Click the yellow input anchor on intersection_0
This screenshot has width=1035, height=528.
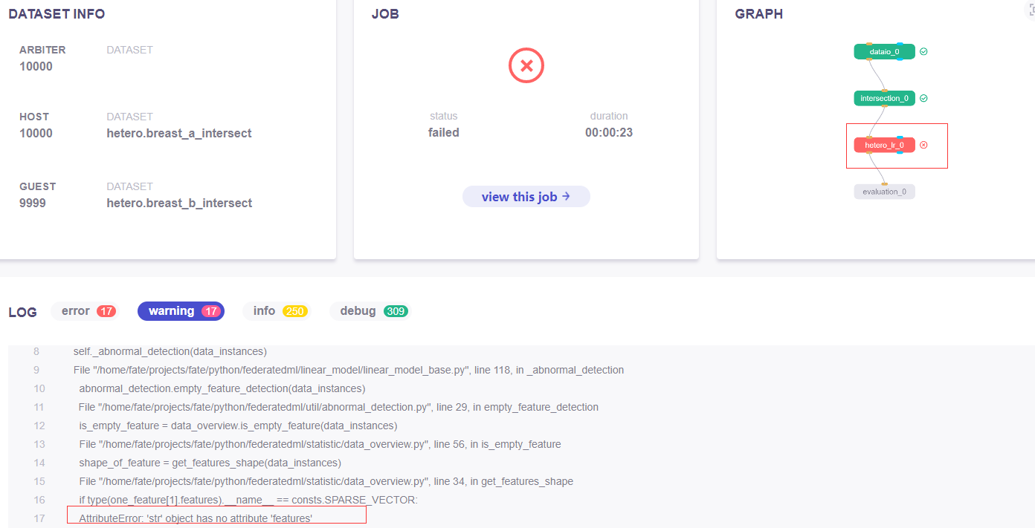(885, 91)
